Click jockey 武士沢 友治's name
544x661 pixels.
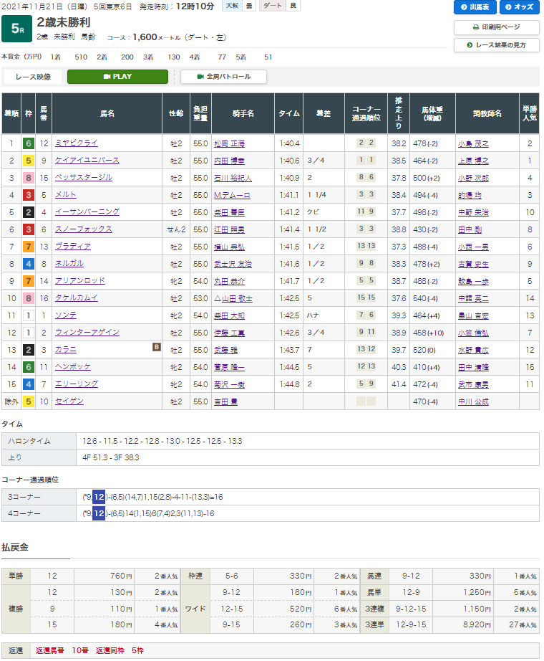(232, 264)
